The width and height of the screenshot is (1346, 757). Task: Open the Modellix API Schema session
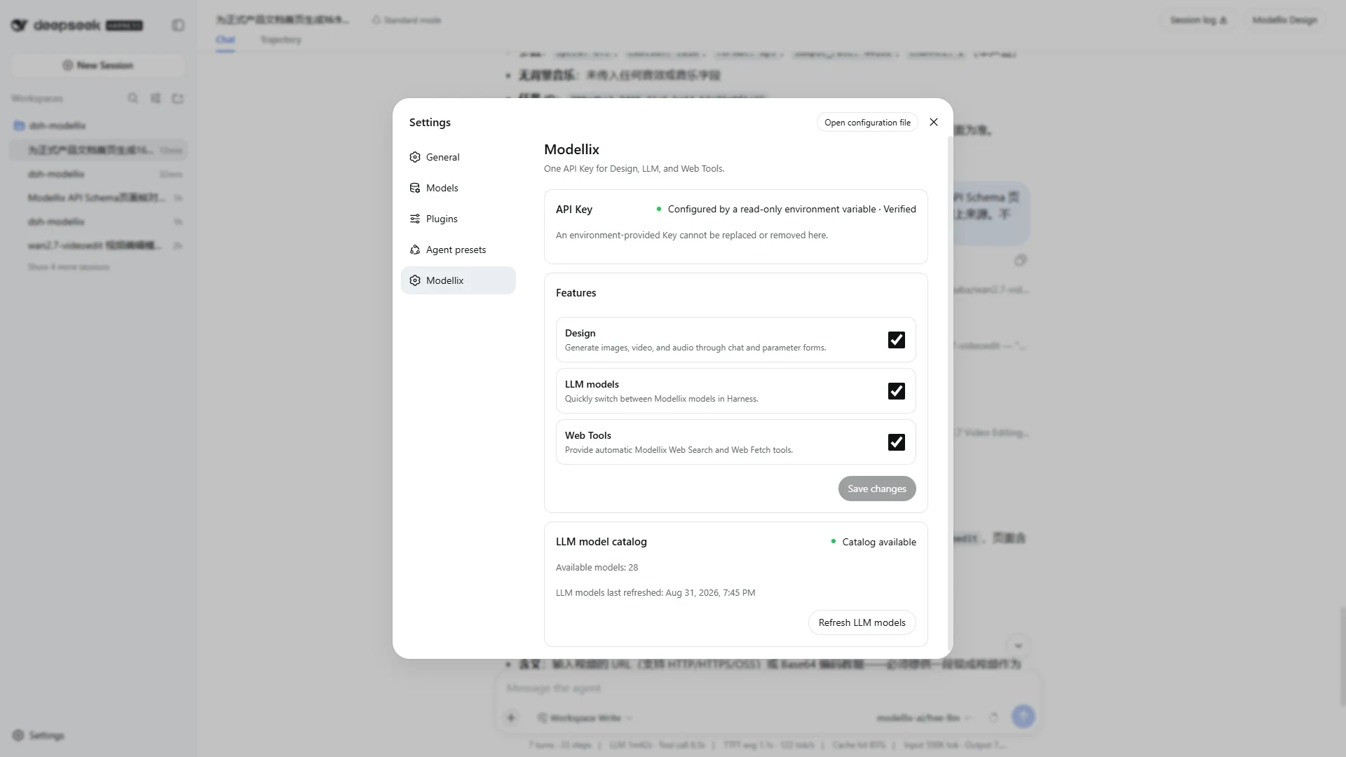pyautogui.click(x=98, y=198)
